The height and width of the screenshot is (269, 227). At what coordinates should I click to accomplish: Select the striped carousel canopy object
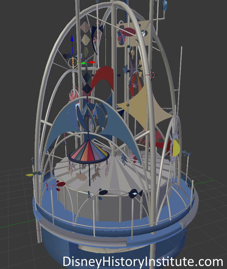[x=89, y=152]
